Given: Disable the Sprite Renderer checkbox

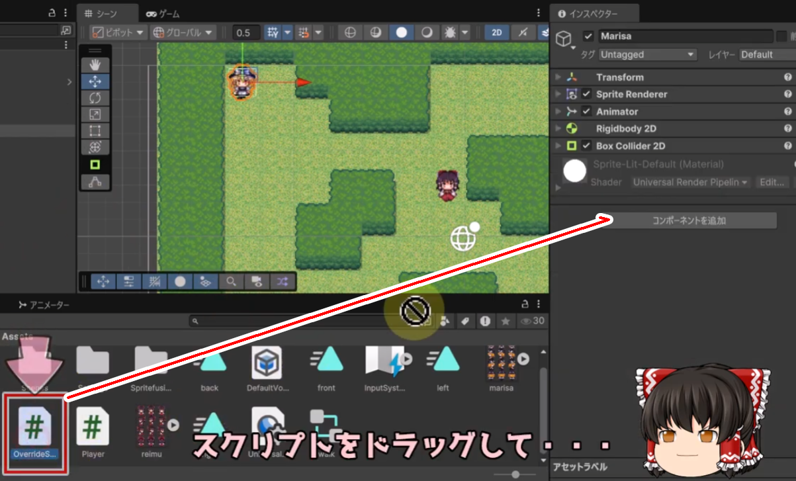Looking at the screenshot, I should tap(586, 94).
